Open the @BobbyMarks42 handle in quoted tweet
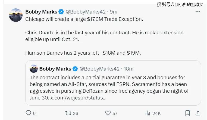 point(99,69)
